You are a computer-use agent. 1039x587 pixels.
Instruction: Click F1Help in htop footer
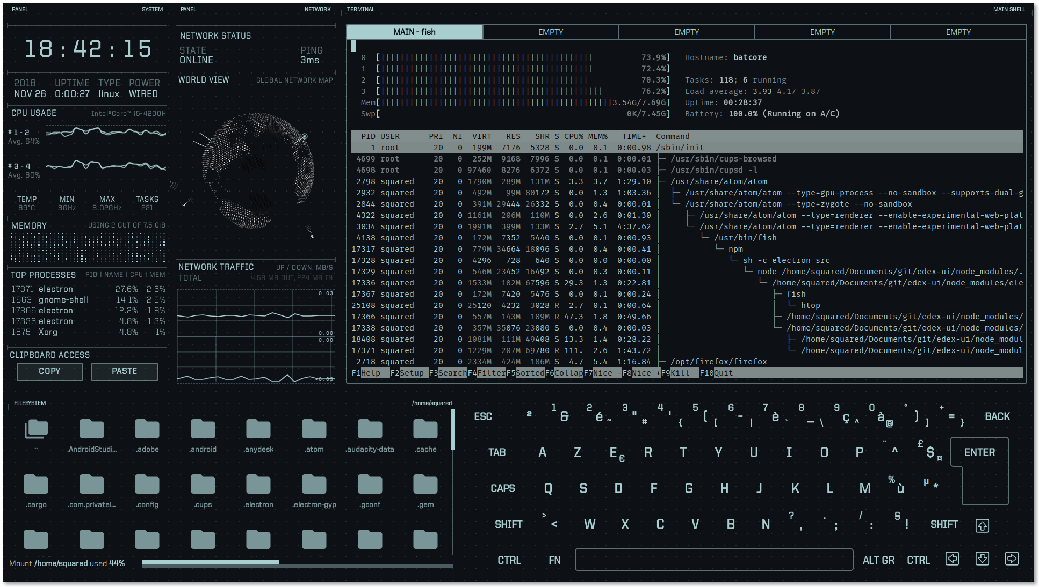coord(370,373)
